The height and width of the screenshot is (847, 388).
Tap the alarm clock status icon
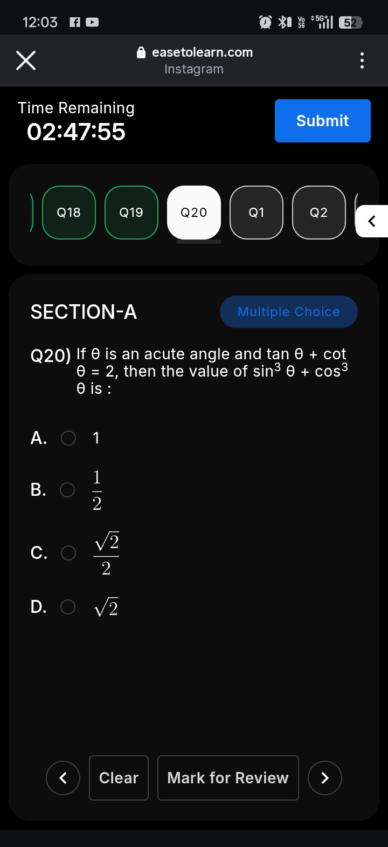click(265, 22)
